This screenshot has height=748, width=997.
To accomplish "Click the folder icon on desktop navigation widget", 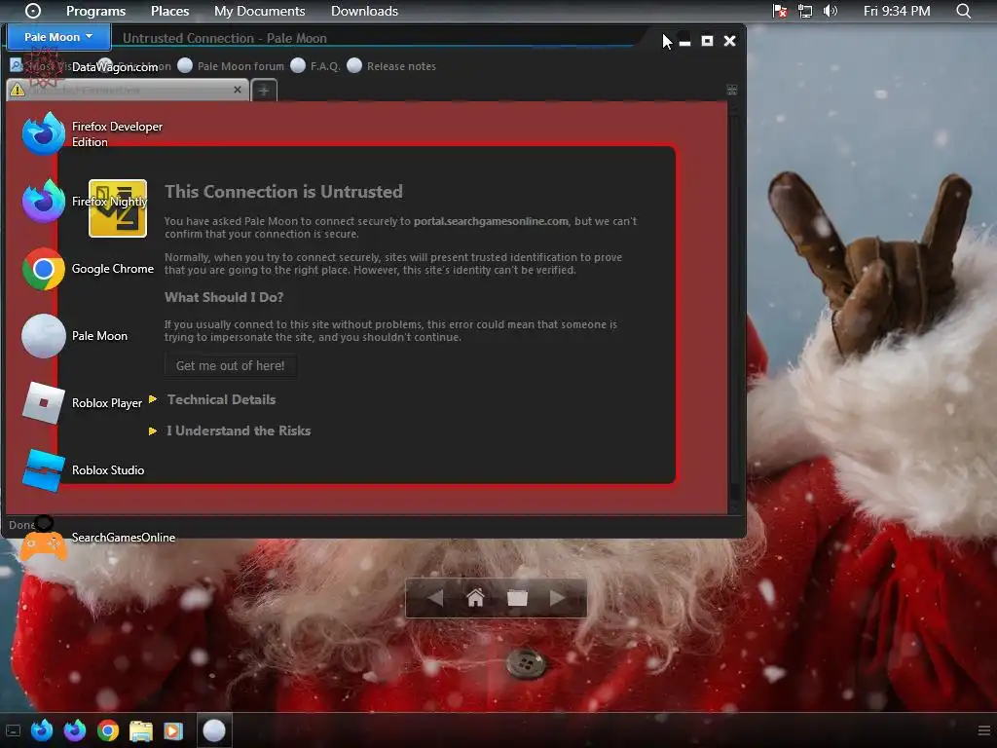I will click(518, 598).
